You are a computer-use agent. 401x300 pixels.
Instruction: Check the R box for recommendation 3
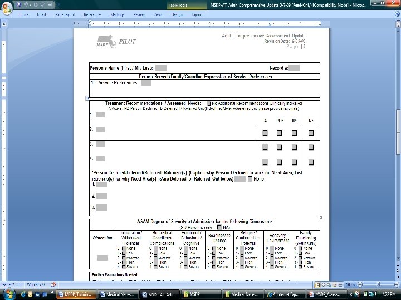coord(311,147)
